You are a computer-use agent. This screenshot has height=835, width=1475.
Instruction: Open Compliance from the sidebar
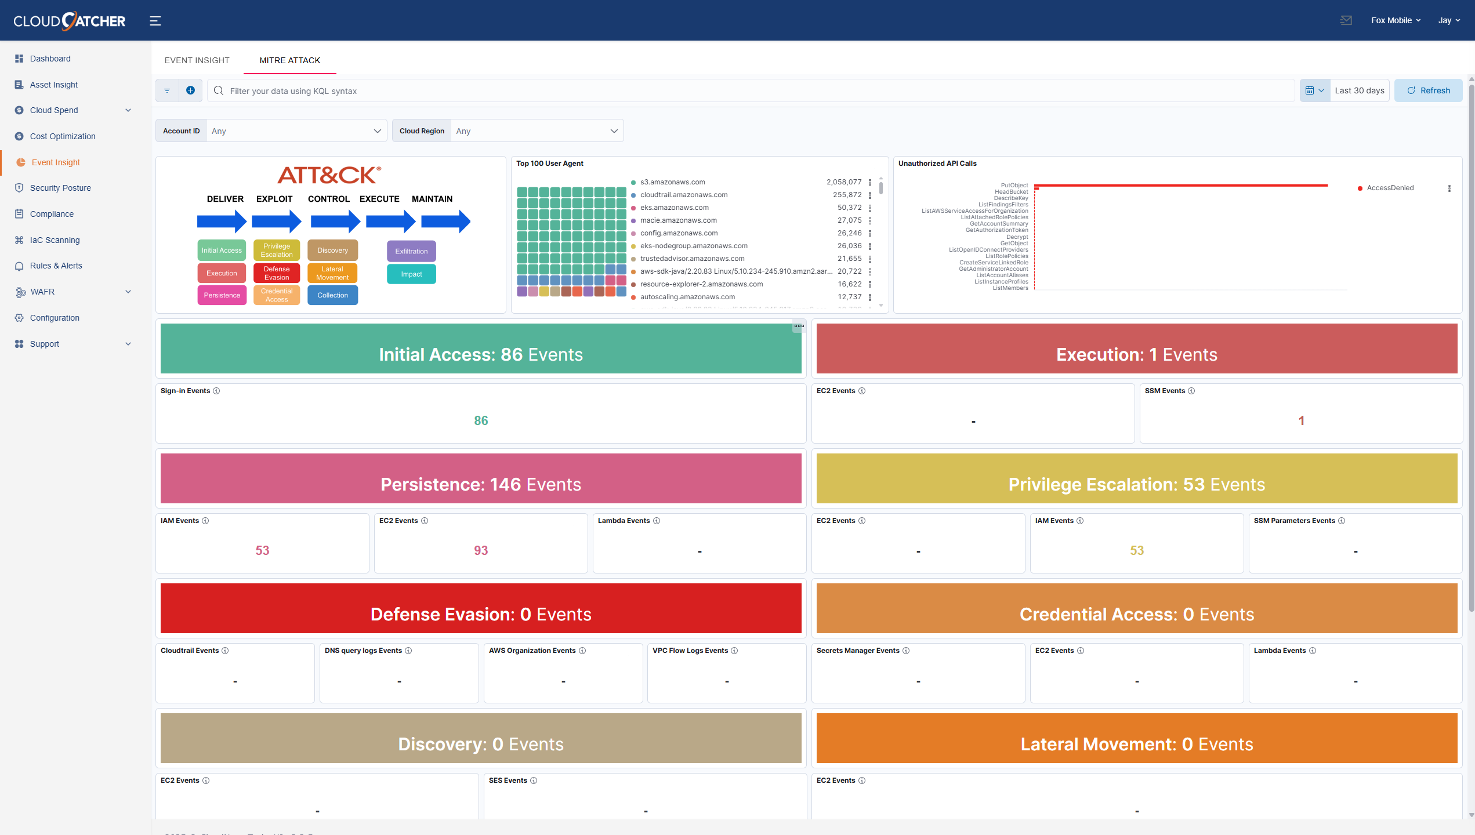[x=52, y=214]
